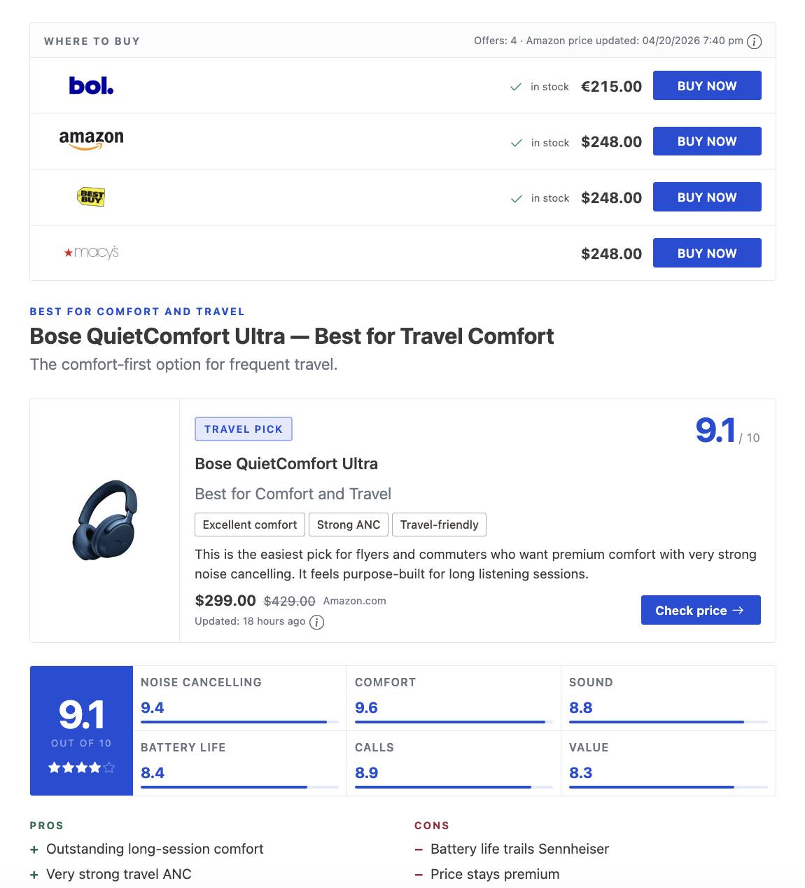Click the four-star rating display
805x888 pixels.
[80, 768]
